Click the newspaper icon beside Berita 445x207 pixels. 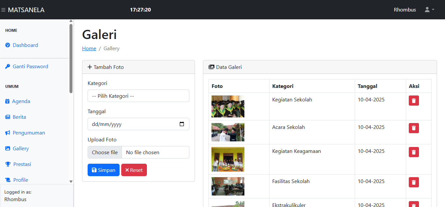click(x=8, y=117)
